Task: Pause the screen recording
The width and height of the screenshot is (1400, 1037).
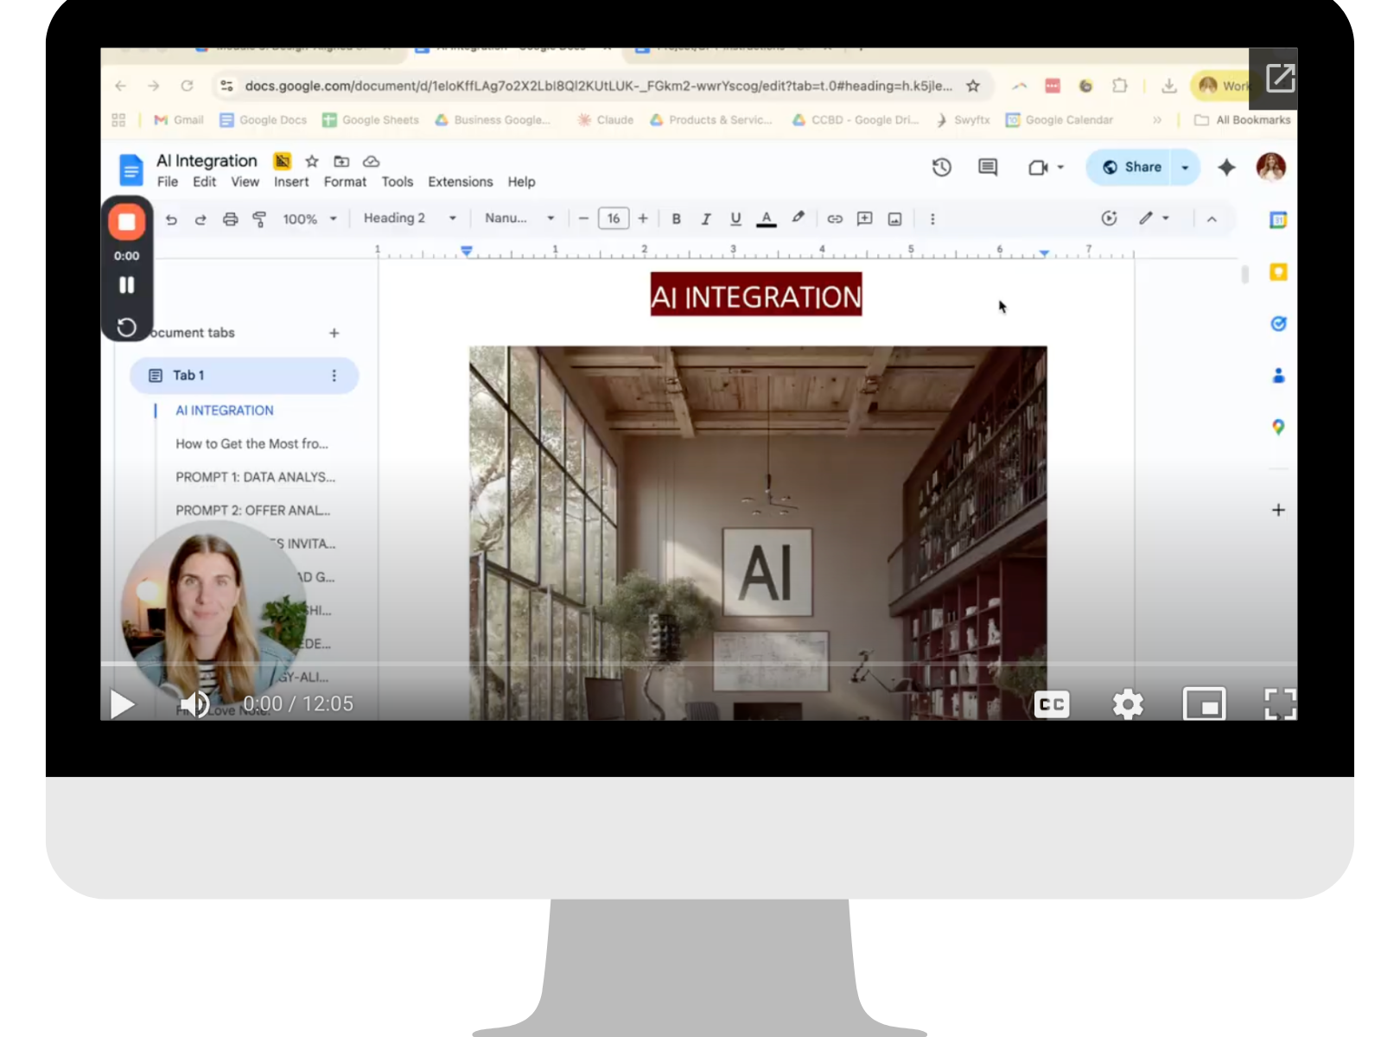Action: pyautogui.click(x=127, y=285)
